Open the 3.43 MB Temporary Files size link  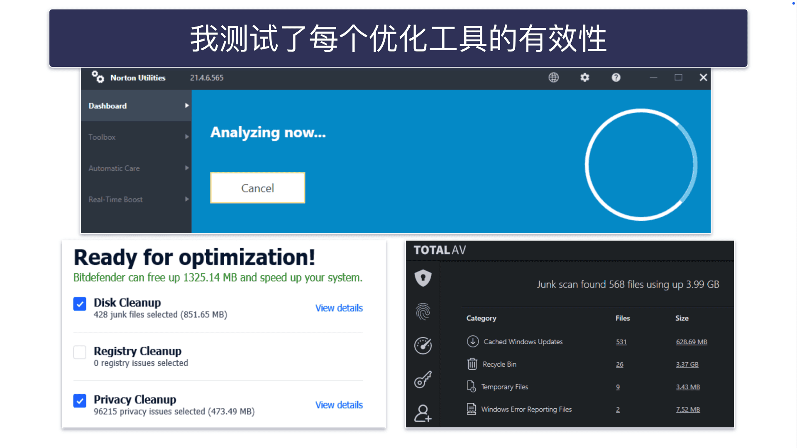(x=688, y=387)
